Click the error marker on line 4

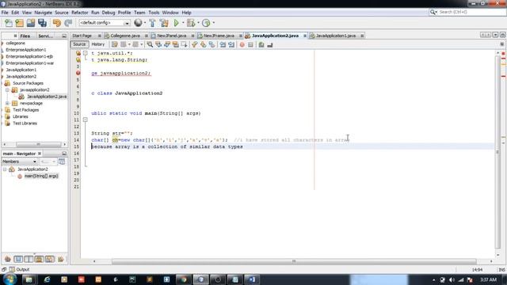78,73
